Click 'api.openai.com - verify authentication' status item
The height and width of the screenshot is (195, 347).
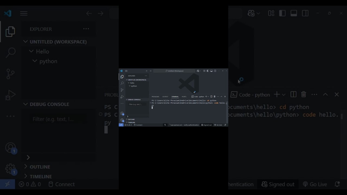(184, 125)
